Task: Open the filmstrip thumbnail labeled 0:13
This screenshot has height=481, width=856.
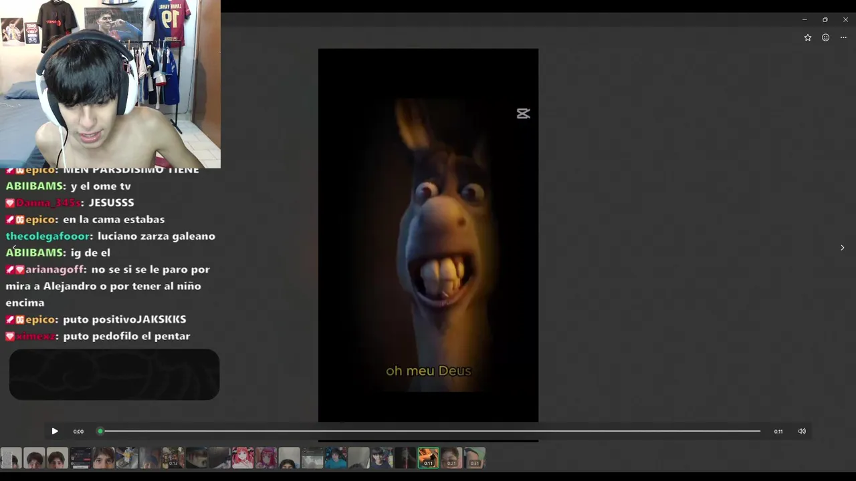Action: 173,458
